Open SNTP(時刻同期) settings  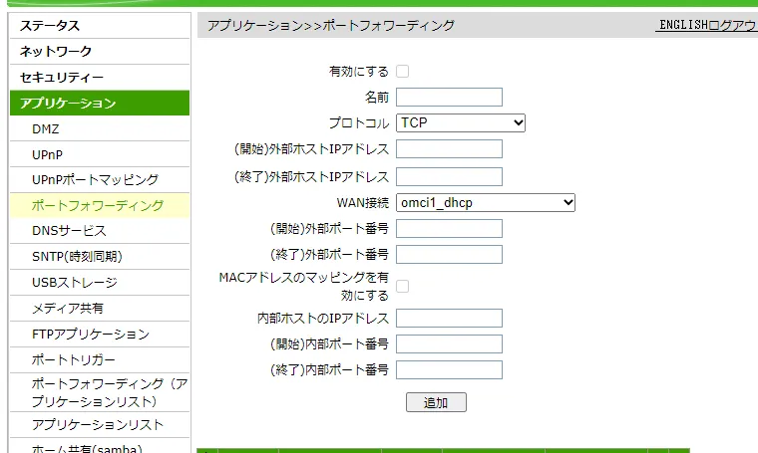[77, 257]
